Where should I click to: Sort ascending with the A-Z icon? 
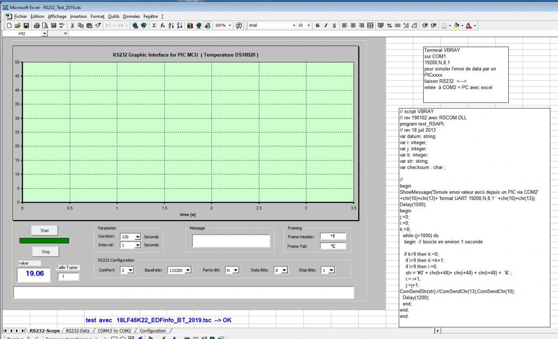[x=171, y=26]
